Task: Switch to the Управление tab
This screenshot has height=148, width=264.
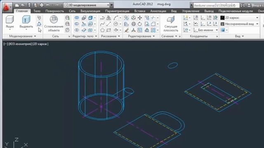Action: click(x=191, y=11)
